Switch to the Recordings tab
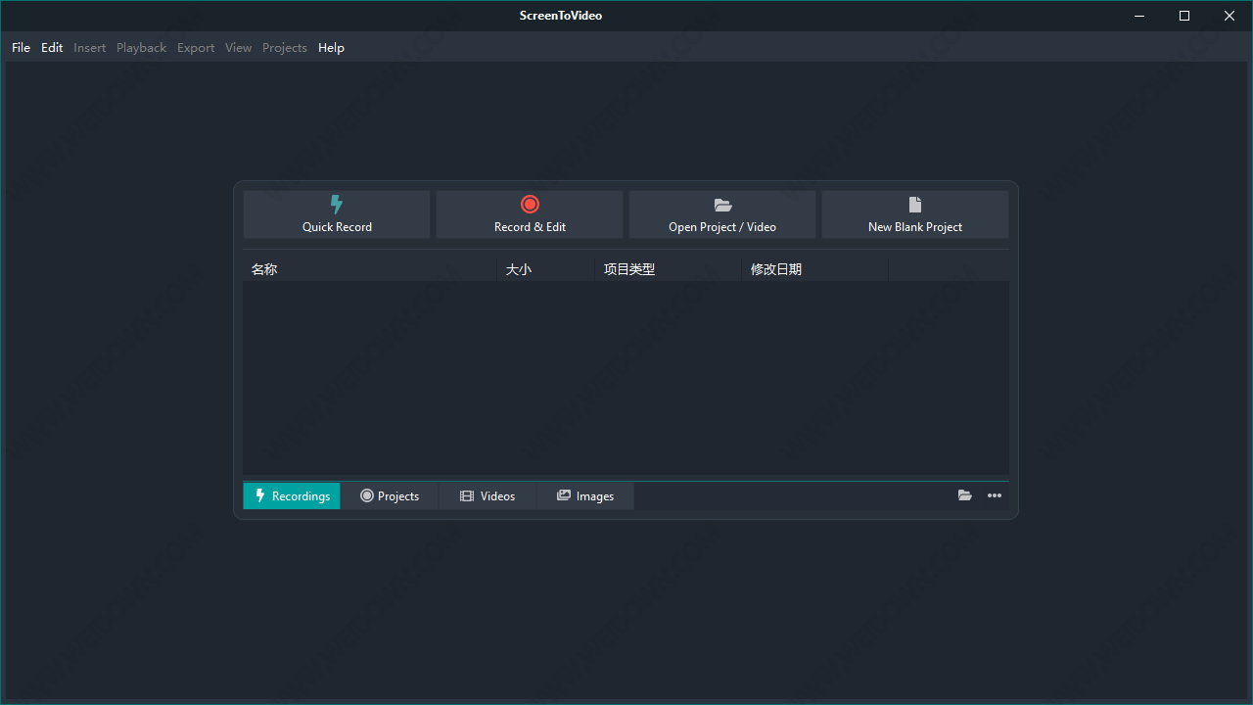Screen dimensions: 1253x705 (292, 495)
